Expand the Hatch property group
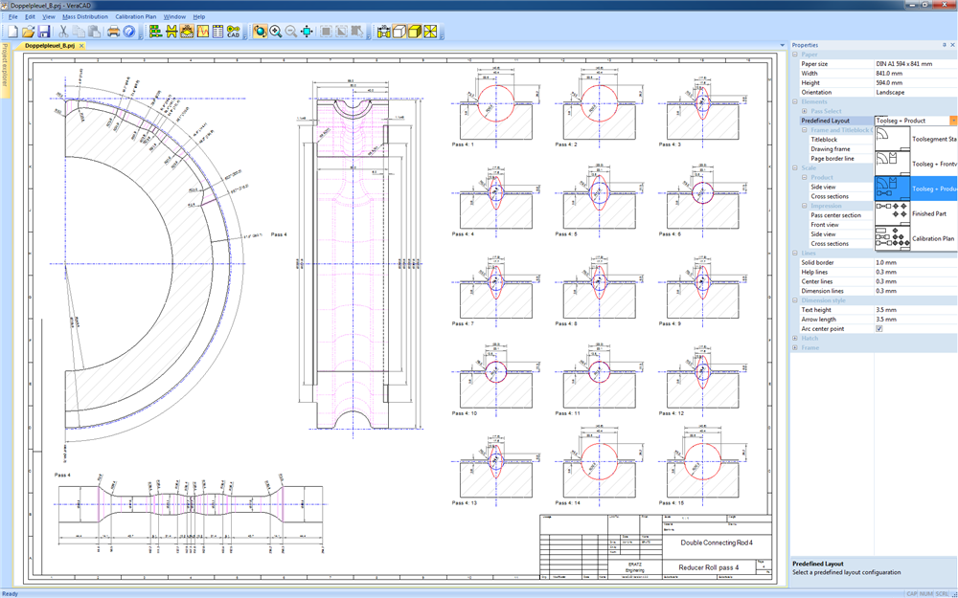 click(795, 338)
